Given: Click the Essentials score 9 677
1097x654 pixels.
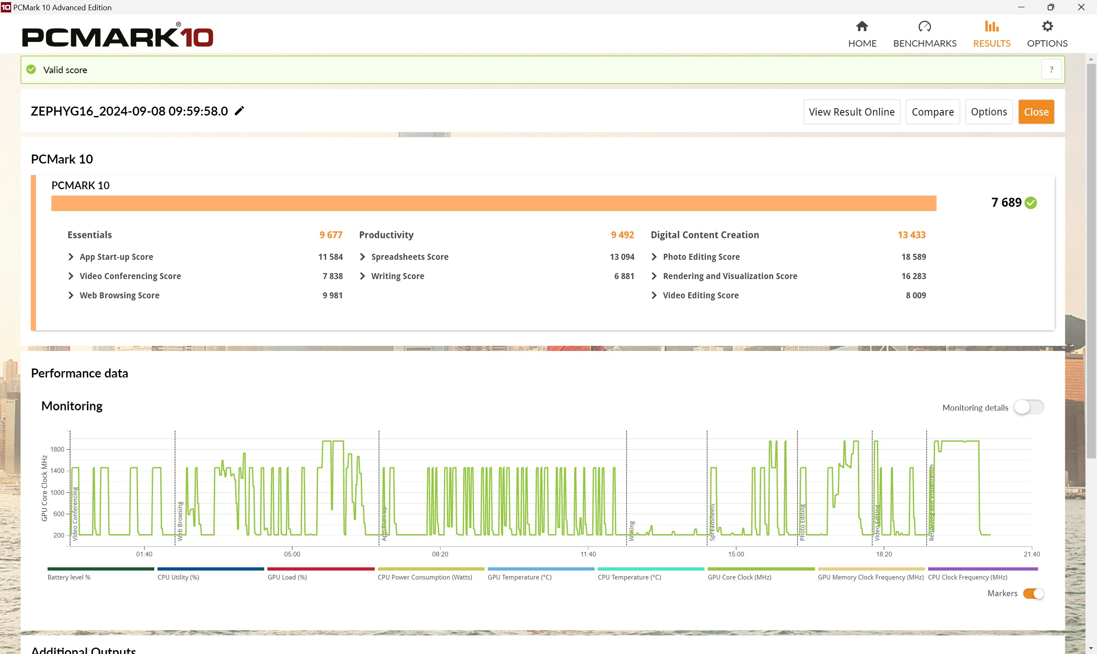Looking at the screenshot, I should 331,235.
